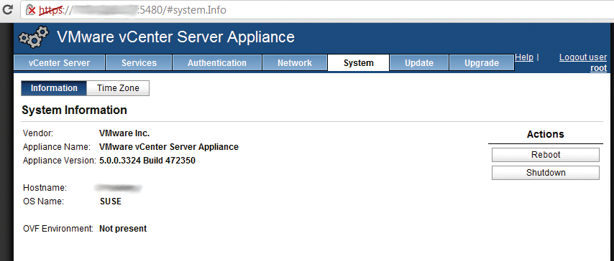
Task: Open the vCenter Server tab
Action: [x=59, y=63]
